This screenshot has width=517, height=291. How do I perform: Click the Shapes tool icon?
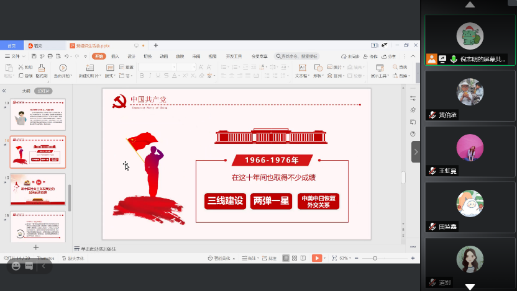point(318,68)
